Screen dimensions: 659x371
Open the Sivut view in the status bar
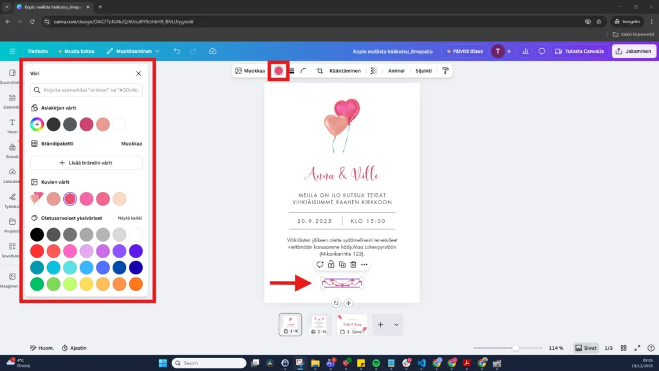586,348
